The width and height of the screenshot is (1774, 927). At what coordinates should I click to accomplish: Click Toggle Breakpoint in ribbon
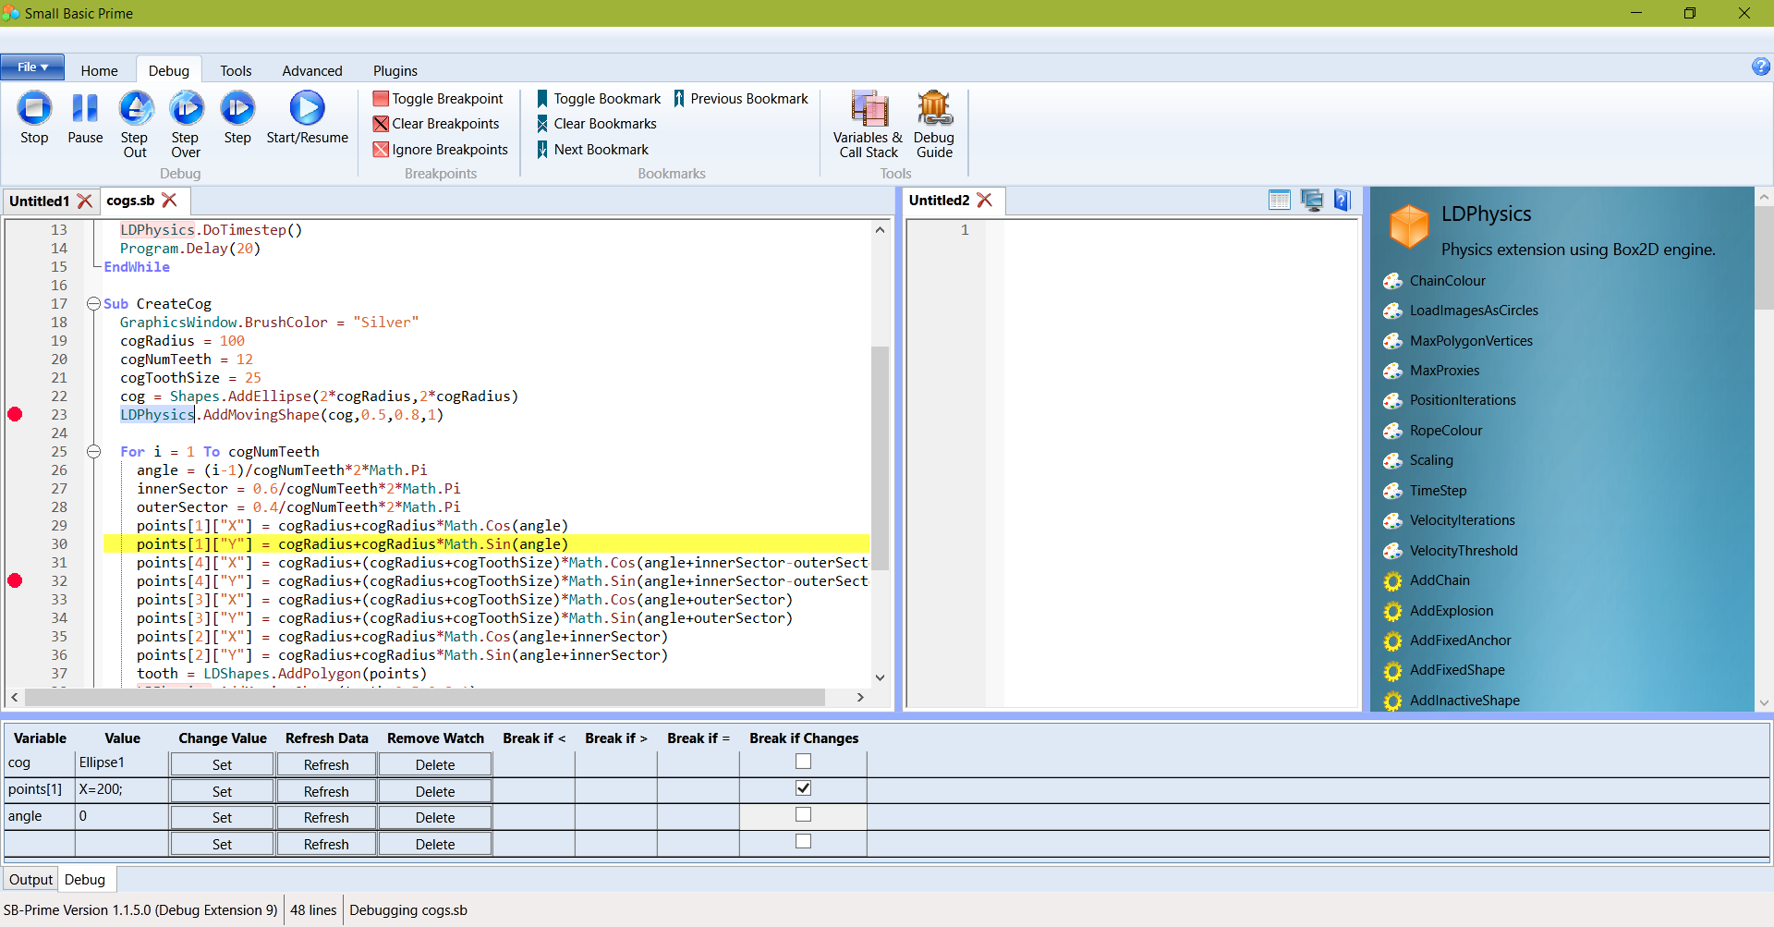(438, 99)
